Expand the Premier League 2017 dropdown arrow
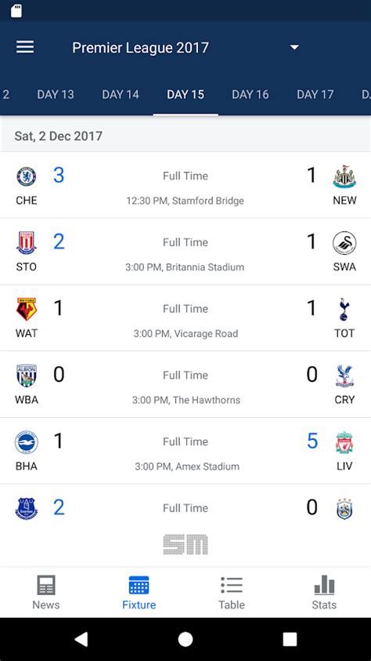This screenshot has height=661, width=371. (x=294, y=47)
